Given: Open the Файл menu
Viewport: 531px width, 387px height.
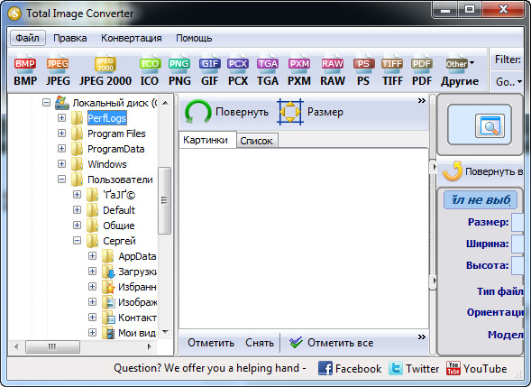Looking at the screenshot, I should coord(27,38).
